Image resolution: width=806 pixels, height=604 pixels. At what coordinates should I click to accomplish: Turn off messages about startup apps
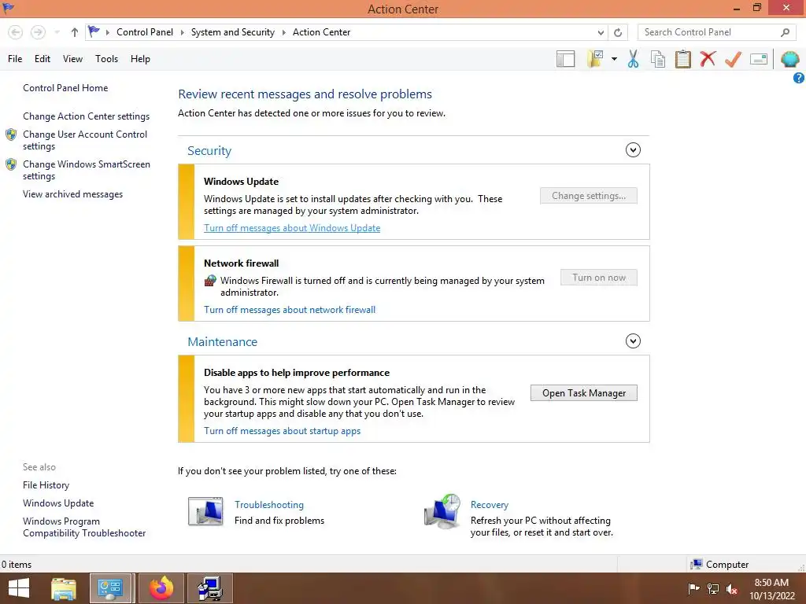(x=283, y=431)
